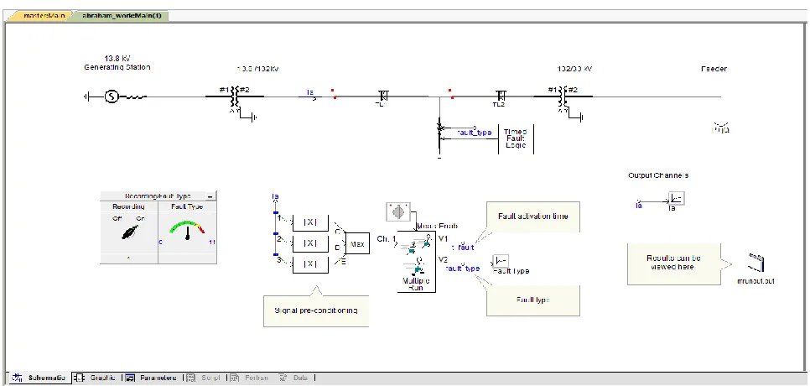
Task: Click the 'Meas-Enab' label on Multiple Run
Action: click(x=437, y=226)
